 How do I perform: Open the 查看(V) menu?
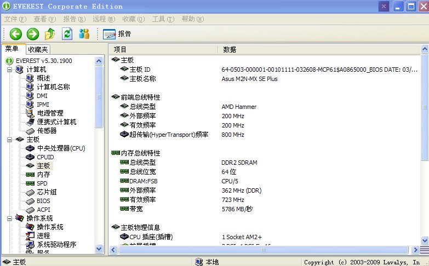point(45,19)
